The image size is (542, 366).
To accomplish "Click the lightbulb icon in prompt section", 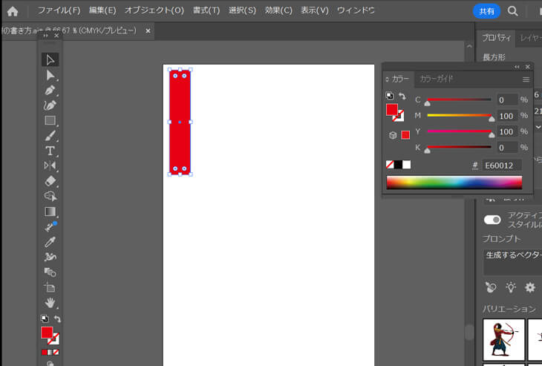I will click(511, 287).
